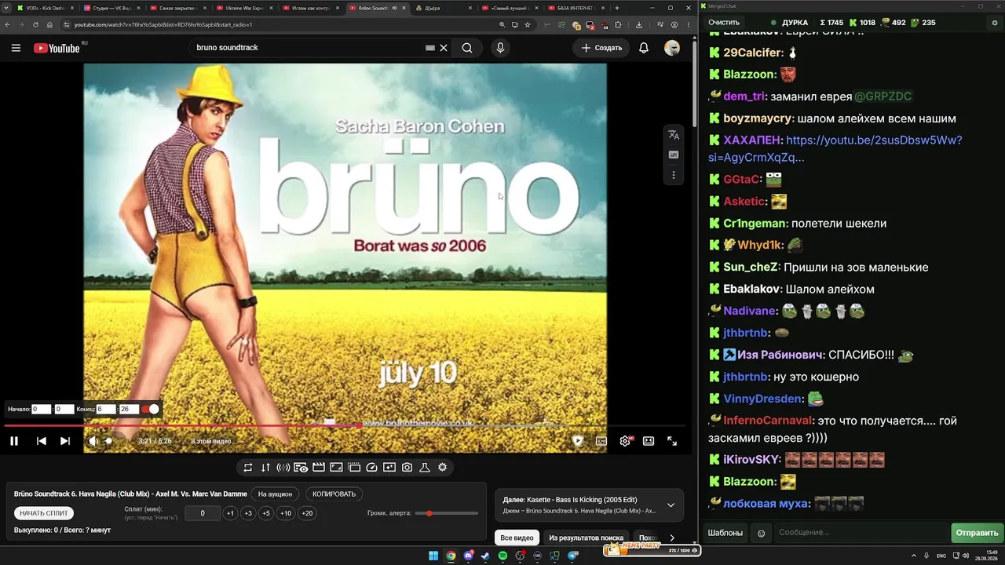
Task: Click the 'КОПИРОВАТЬ' button
Action: [334, 494]
